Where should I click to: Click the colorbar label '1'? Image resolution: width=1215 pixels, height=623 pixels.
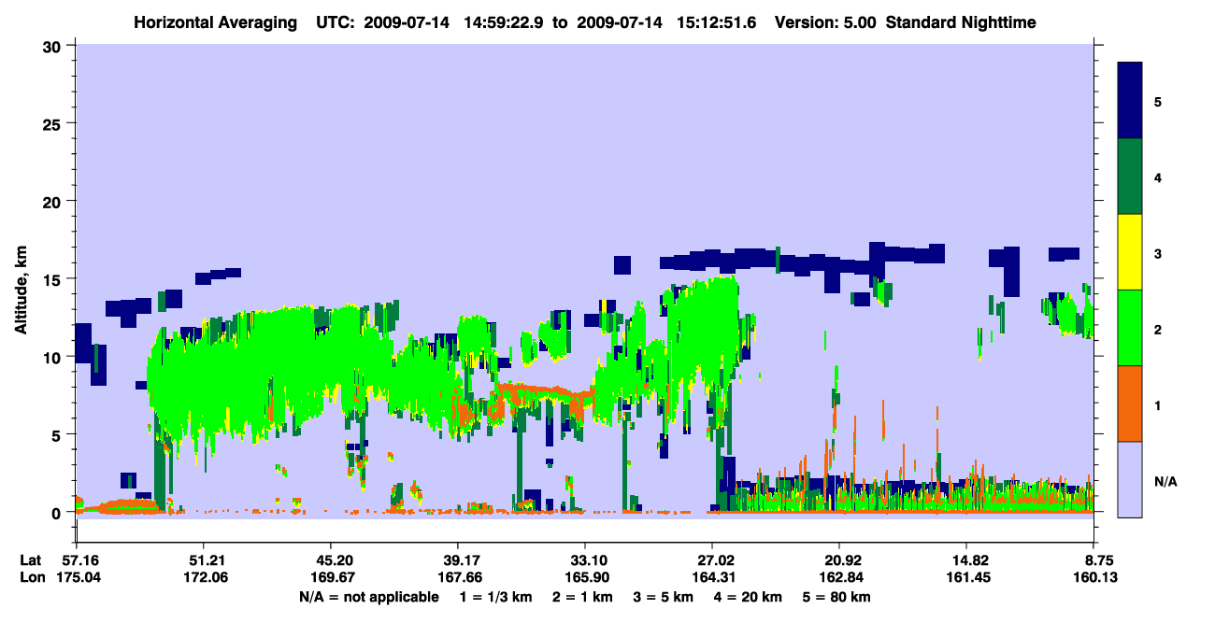(x=1157, y=405)
